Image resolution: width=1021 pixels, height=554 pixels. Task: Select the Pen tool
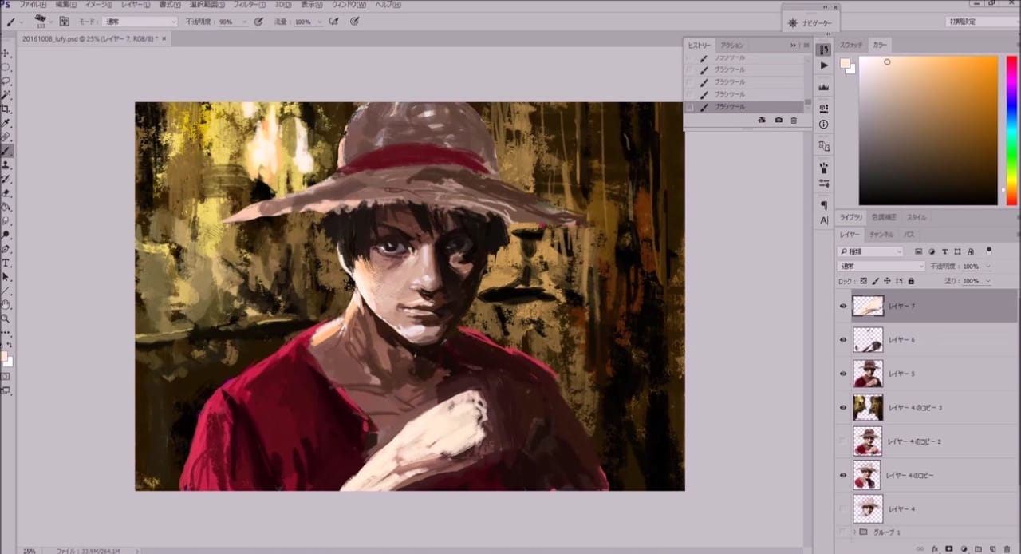click(x=6, y=248)
